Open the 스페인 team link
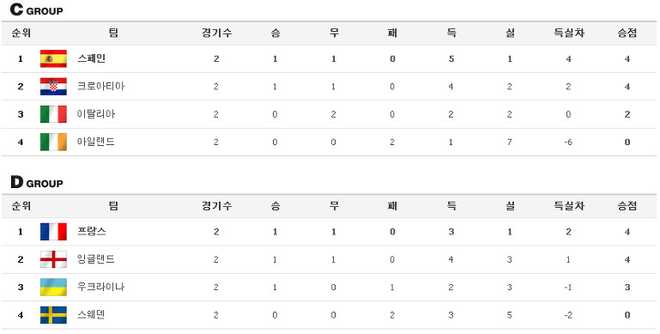 tap(91, 58)
